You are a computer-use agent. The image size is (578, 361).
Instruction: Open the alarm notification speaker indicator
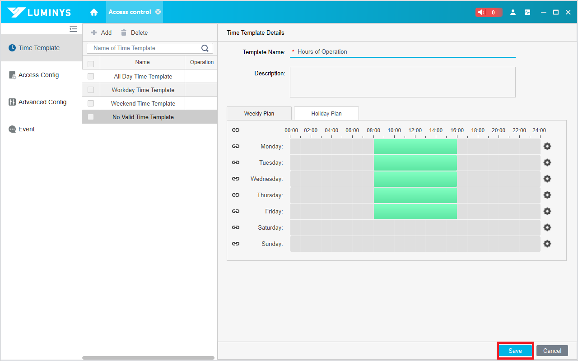[x=482, y=12]
